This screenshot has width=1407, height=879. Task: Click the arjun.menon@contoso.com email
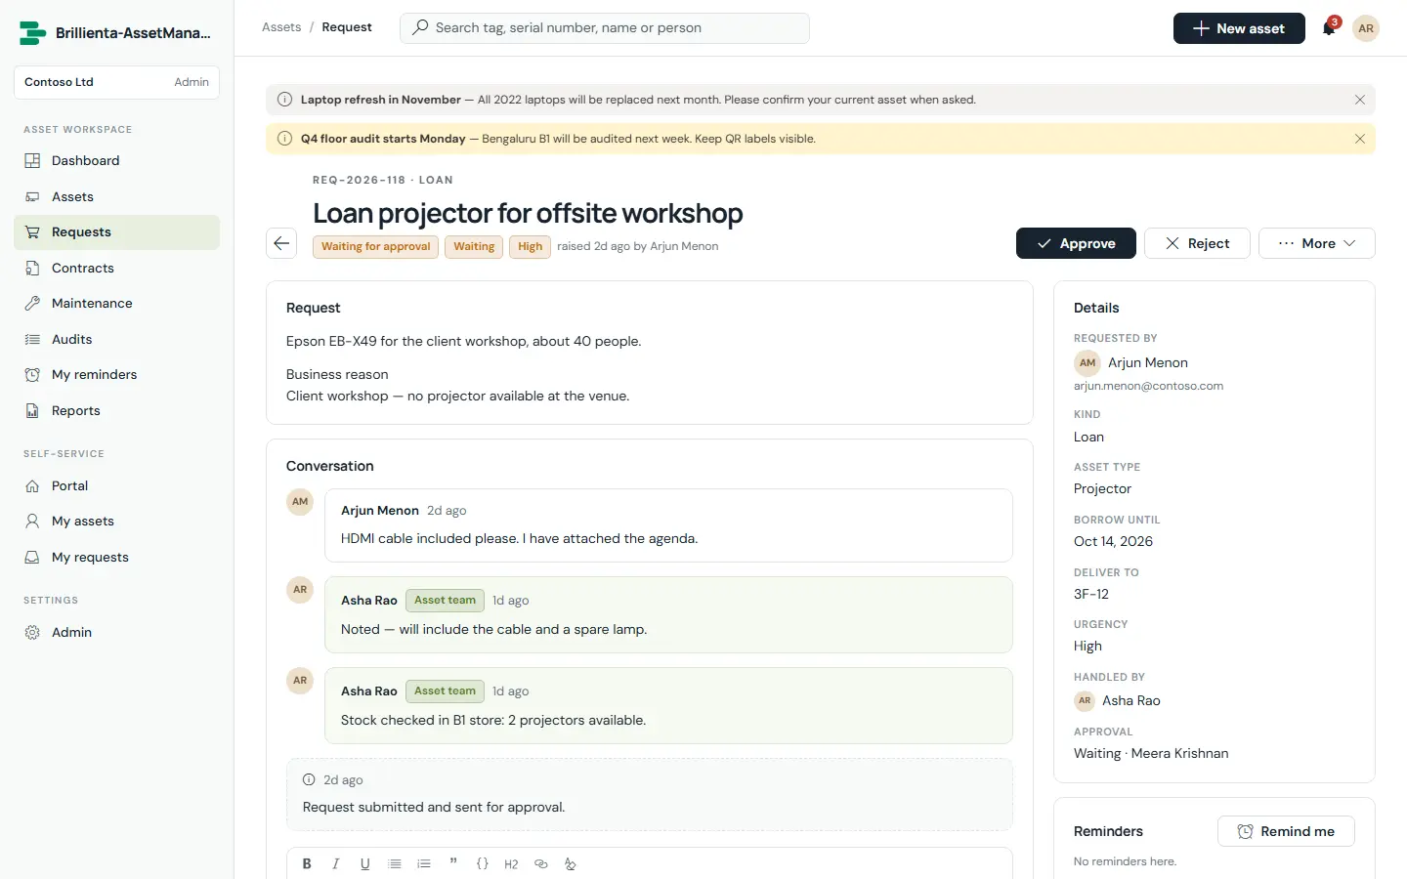(1148, 386)
